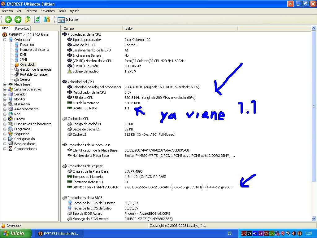Select Resumen in the tree
Viewport: 317px width, 238px height.
(x=27, y=45)
